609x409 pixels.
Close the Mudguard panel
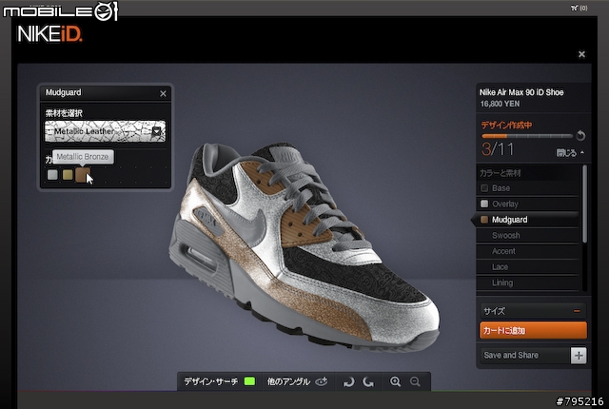pos(163,93)
